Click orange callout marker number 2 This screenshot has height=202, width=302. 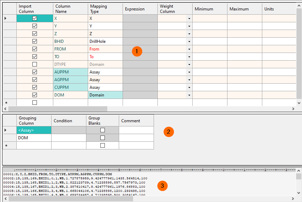coord(169,132)
